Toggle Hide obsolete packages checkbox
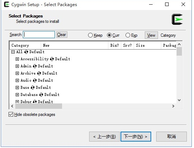Viewport: 194px width, 148px height. pos(11,114)
